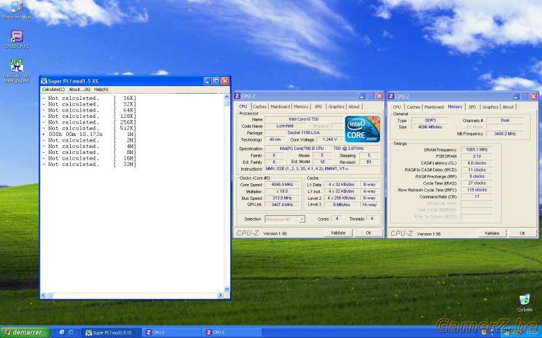Screen dimensions: 542x338
Task: Click the Windows start button démarrer
Action: point(25,332)
